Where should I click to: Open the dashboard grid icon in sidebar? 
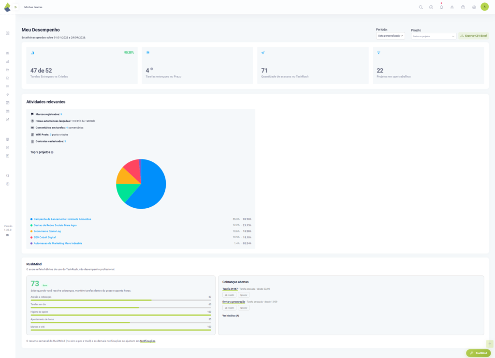pyautogui.click(x=8, y=33)
